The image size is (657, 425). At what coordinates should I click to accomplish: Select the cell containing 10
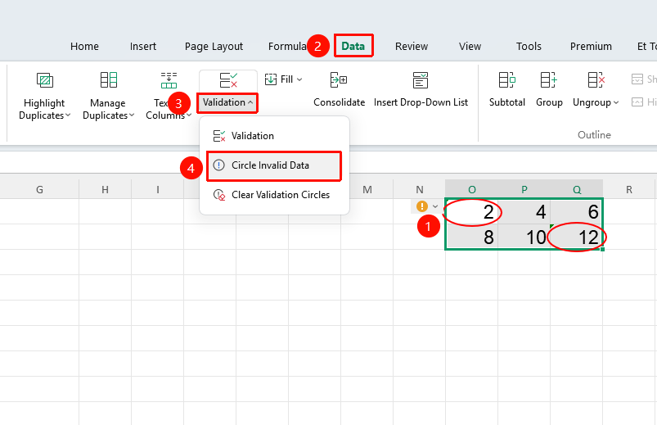(524, 237)
